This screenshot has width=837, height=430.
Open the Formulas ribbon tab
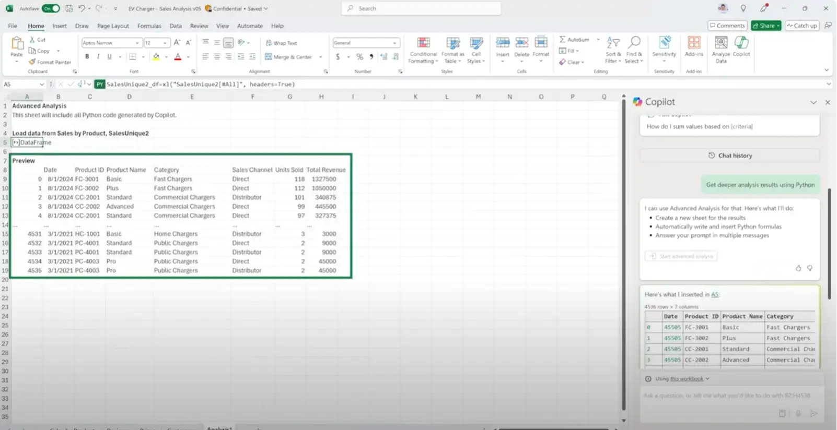(149, 26)
